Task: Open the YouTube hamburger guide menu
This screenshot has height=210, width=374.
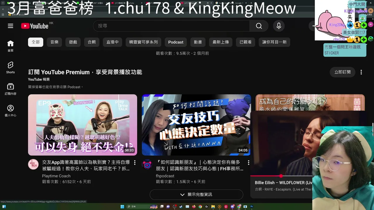Action: 11,26
